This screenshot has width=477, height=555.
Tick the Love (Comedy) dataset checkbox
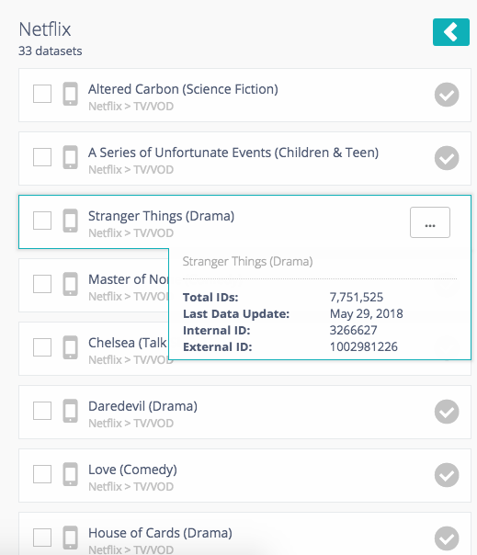coord(42,473)
